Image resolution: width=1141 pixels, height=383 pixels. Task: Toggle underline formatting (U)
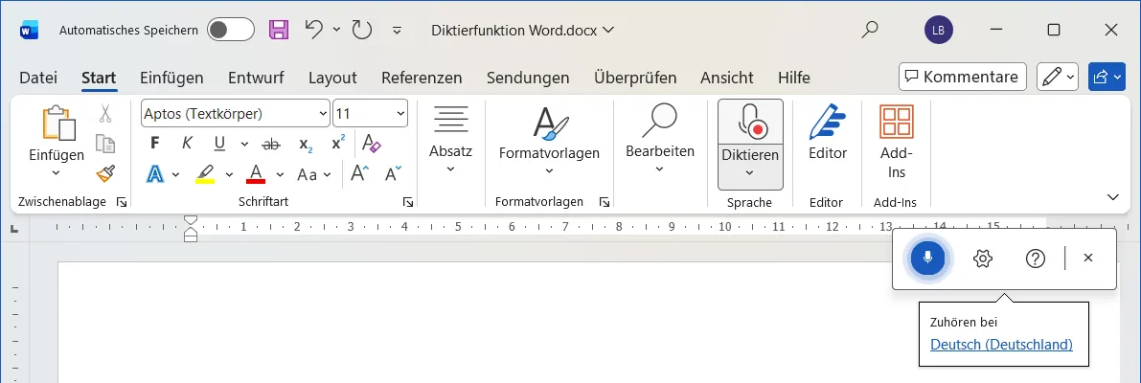pos(219,144)
